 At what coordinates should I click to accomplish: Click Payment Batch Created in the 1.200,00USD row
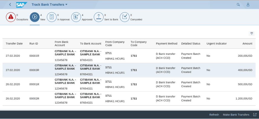point(191,98)
